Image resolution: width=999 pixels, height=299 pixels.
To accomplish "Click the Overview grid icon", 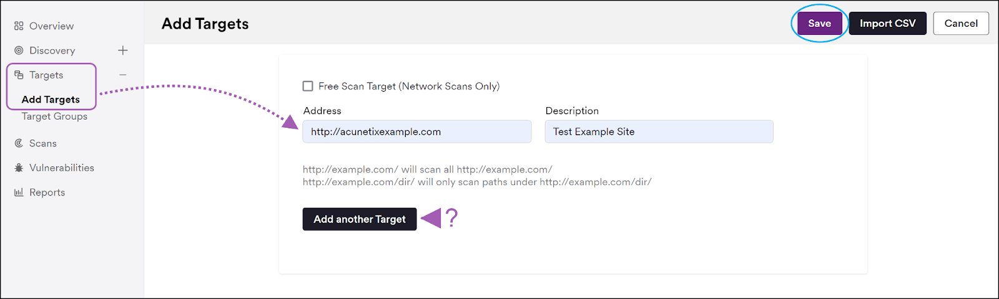I will (19, 26).
